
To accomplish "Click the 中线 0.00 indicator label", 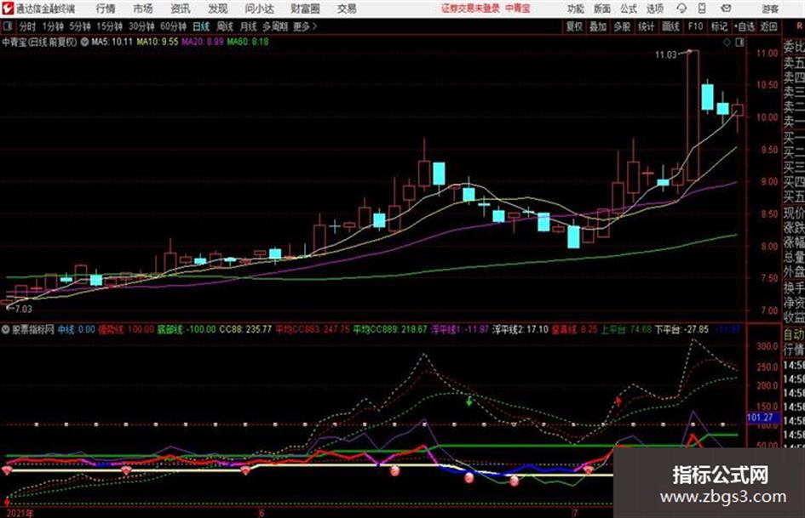I will click(76, 329).
